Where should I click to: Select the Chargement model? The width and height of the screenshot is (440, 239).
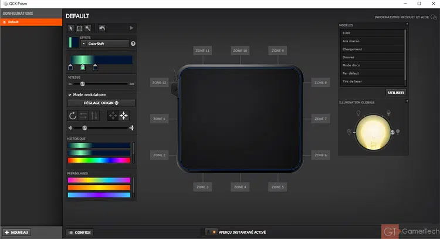[x=372, y=49]
